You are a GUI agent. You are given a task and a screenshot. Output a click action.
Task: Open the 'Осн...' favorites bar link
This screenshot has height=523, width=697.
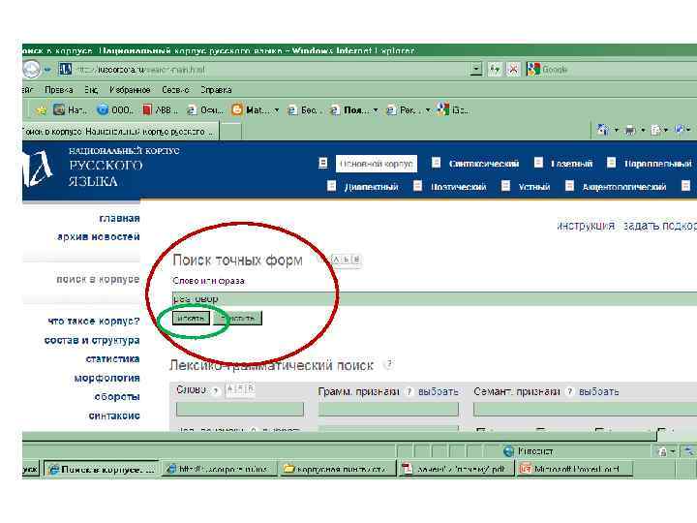[x=205, y=109]
